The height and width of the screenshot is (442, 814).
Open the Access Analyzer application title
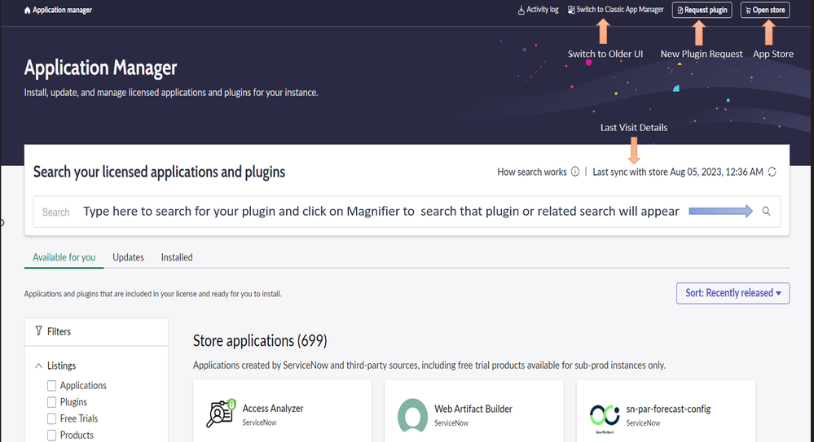pos(272,409)
